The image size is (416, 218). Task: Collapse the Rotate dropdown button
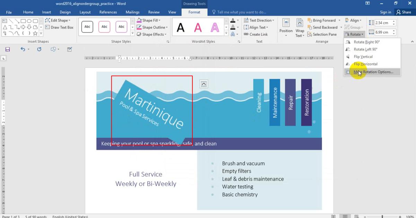pyautogui.click(x=354, y=34)
